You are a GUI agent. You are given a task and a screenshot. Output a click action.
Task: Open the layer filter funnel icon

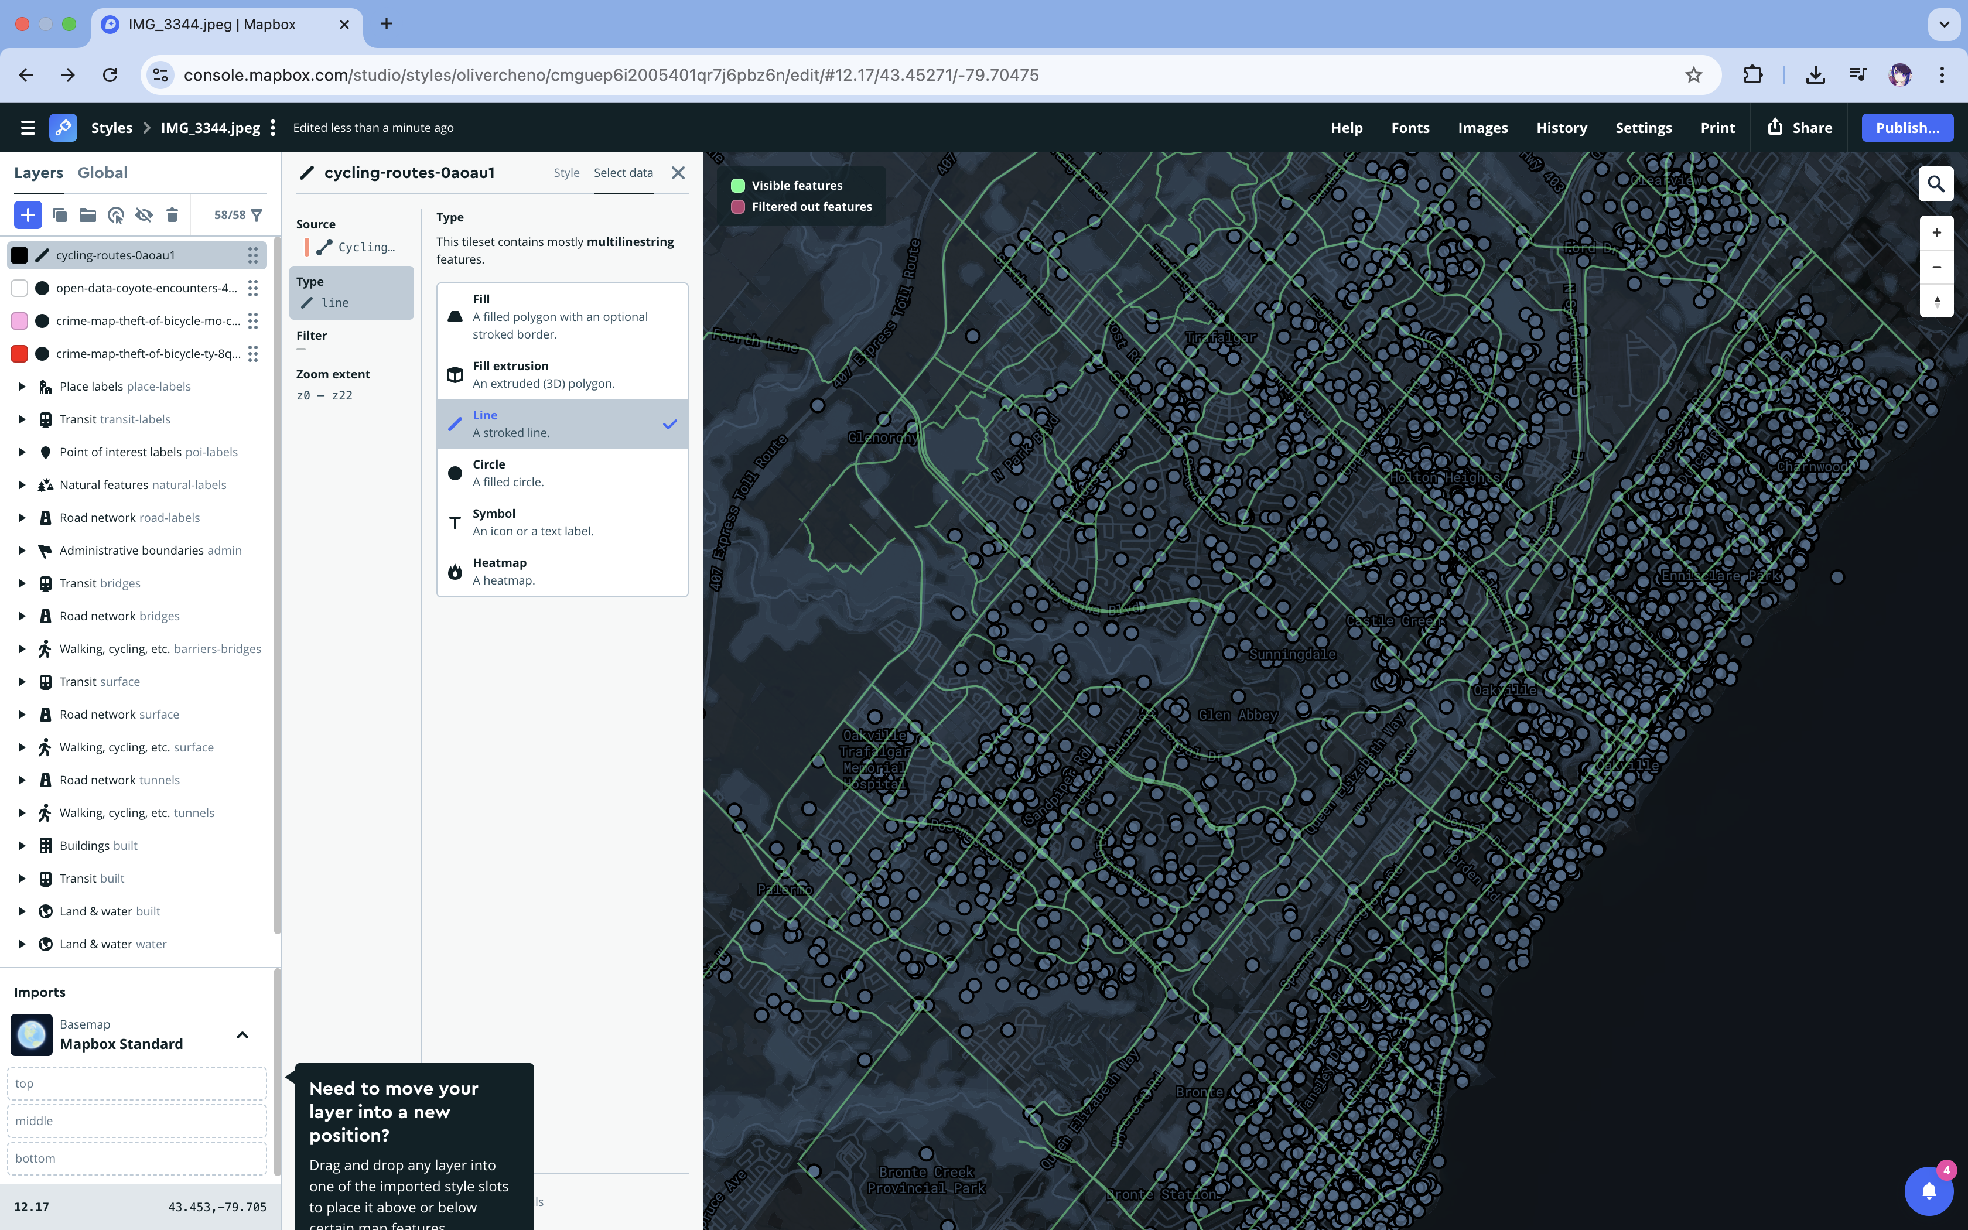[257, 215]
